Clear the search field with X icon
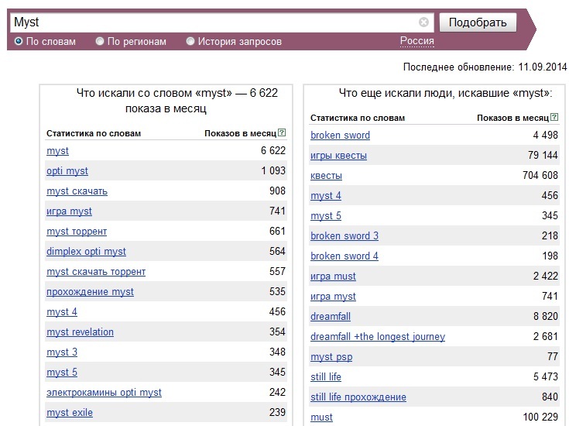 [423, 22]
